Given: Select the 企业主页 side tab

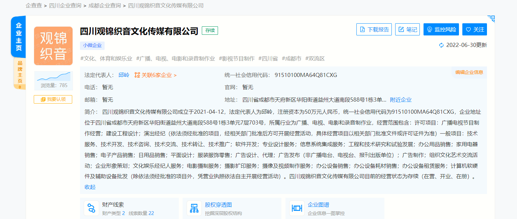Looking at the screenshot, I should (x=19, y=36).
